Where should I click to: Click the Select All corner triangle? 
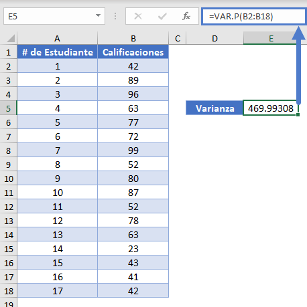11,38
